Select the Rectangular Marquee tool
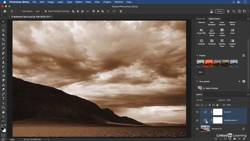Screen dimensions: 250x141 point(3,26)
